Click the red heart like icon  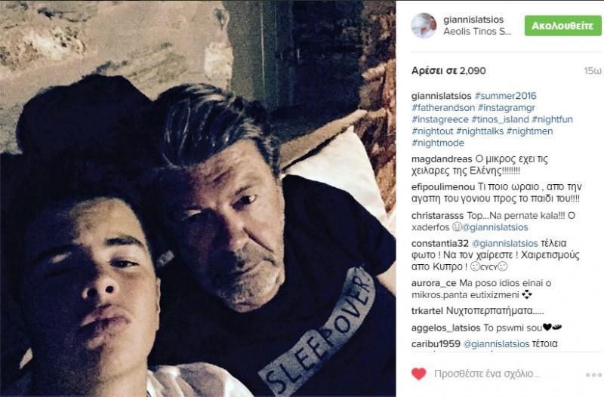point(419,374)
